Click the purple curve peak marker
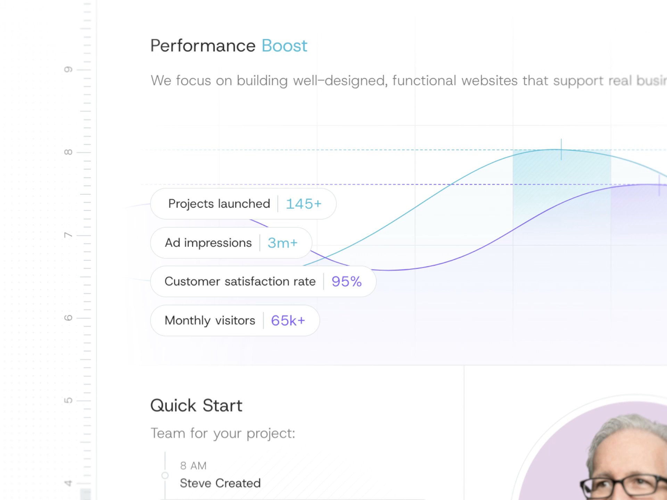 (x=659, y=185)
